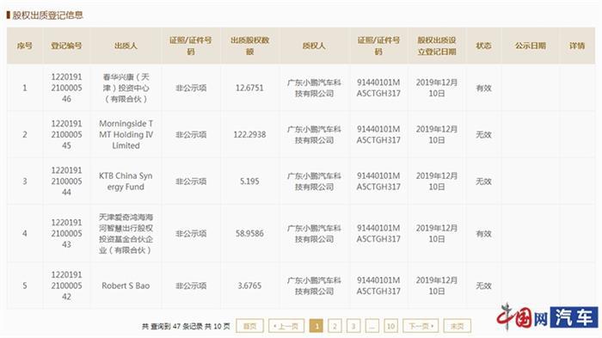Click the 登记编号 column header
Viewport: 602px width, 338px height.
(x=66, y=46)
